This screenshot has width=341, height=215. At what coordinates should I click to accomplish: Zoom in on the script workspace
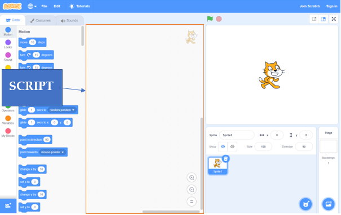(x=192, y=177)
